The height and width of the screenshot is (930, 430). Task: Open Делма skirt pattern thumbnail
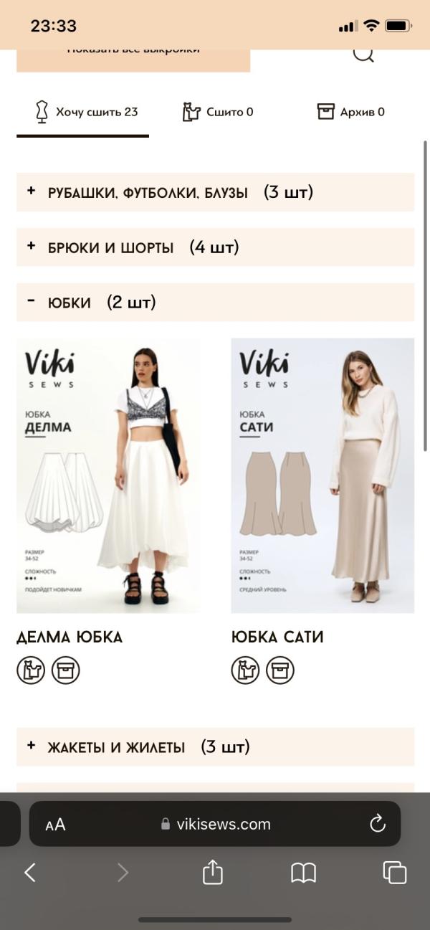(108, 475)
